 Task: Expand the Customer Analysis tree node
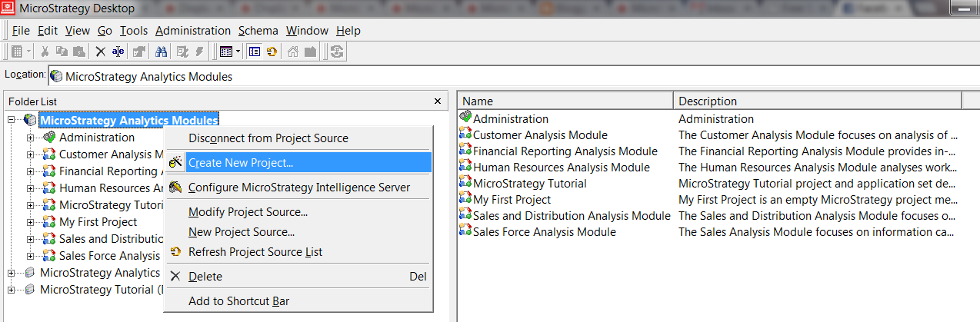31,154
